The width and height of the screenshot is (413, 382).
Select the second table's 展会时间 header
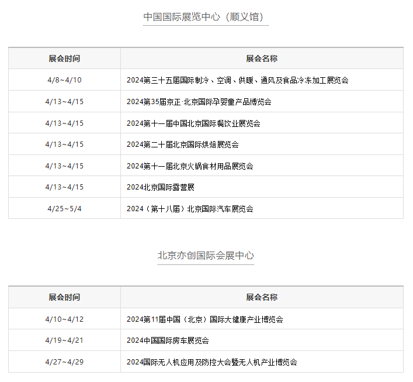64,297
